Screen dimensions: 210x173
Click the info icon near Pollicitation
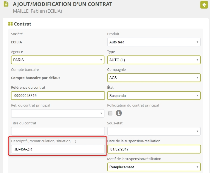click(119, 113)
